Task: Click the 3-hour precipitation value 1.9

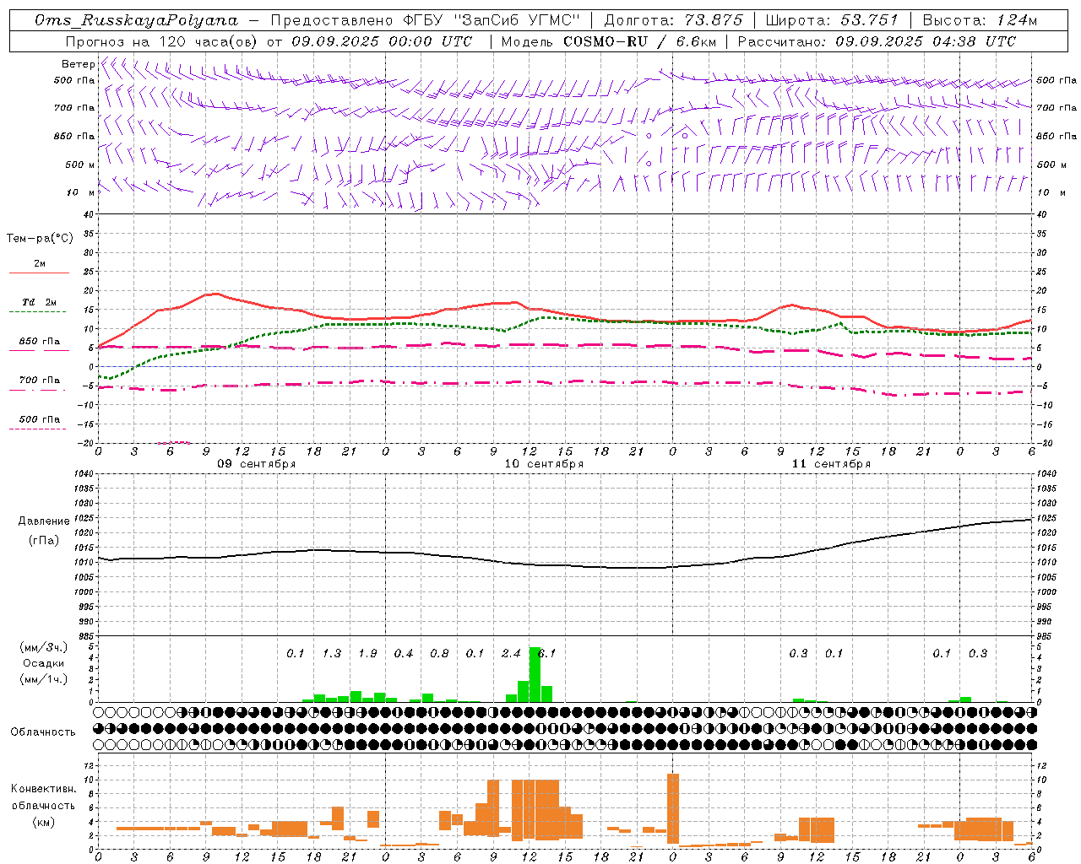Action: [367, 654]
